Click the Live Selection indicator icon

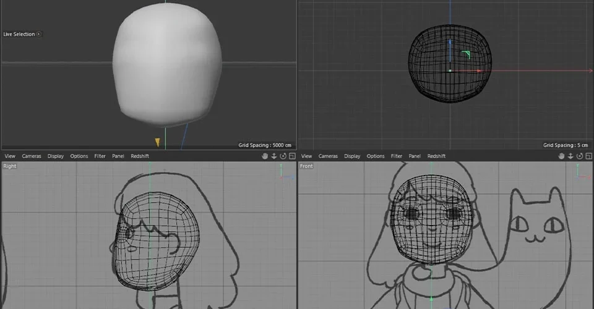38,34
